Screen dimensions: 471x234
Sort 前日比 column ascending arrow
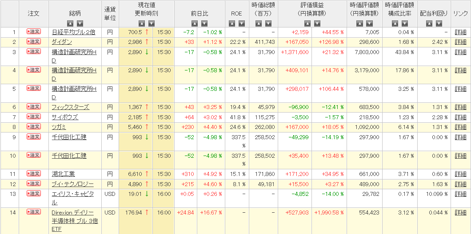point(195,23)
